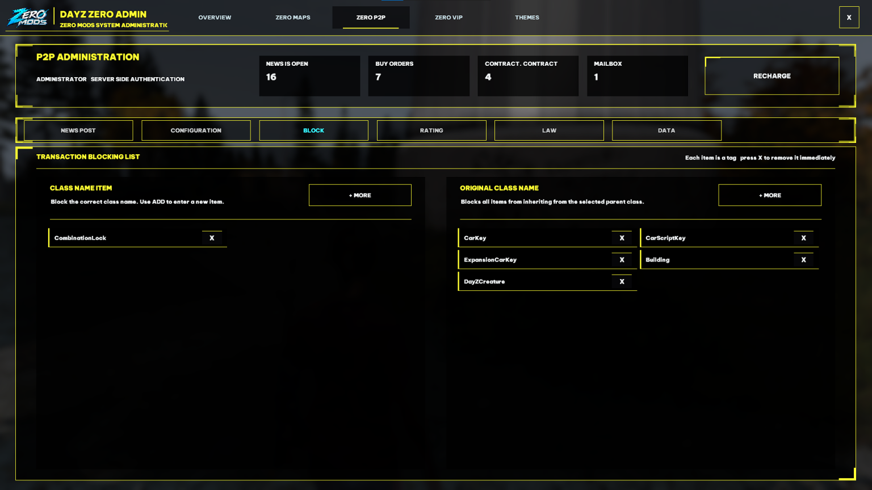
Task: Click the P2P Administration heading
Action: (87, 57)
